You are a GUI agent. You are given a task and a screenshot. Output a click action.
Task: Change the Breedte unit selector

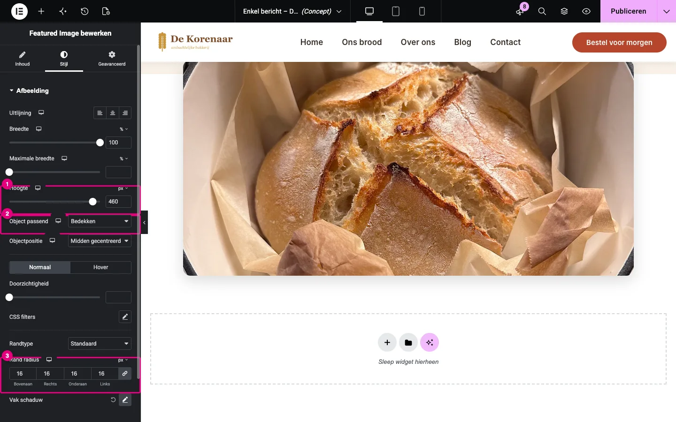tap(123, 129)
